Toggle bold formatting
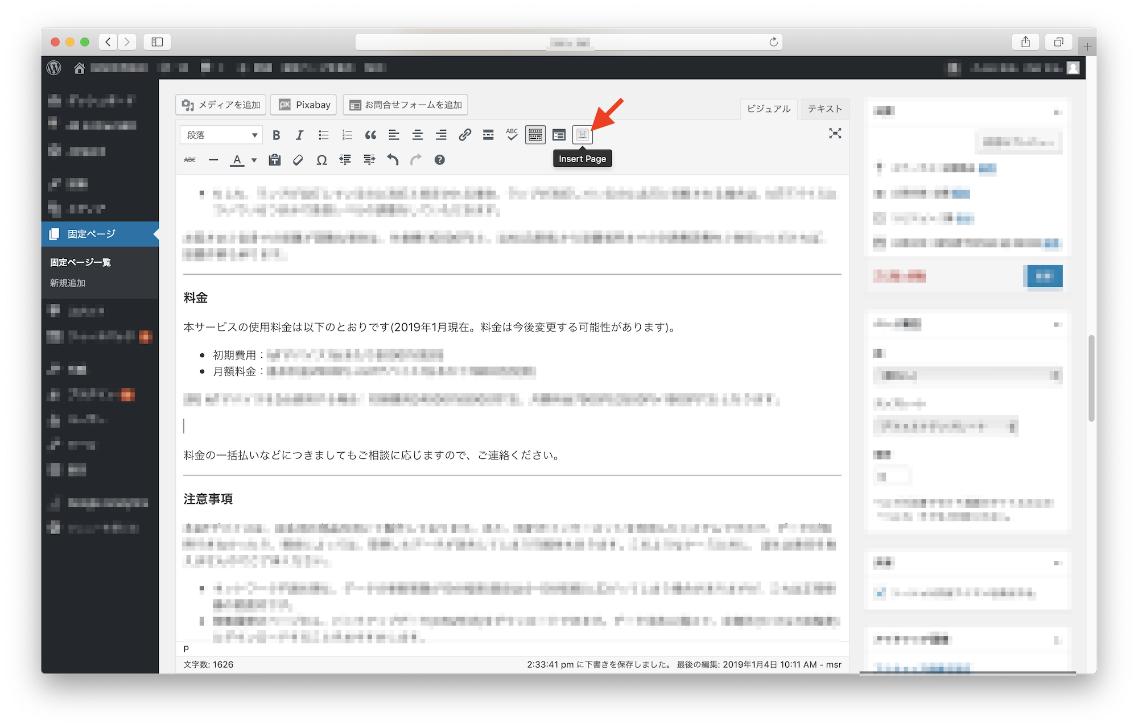The width and height of the screenshot is (1138, 728). (276, 135)
